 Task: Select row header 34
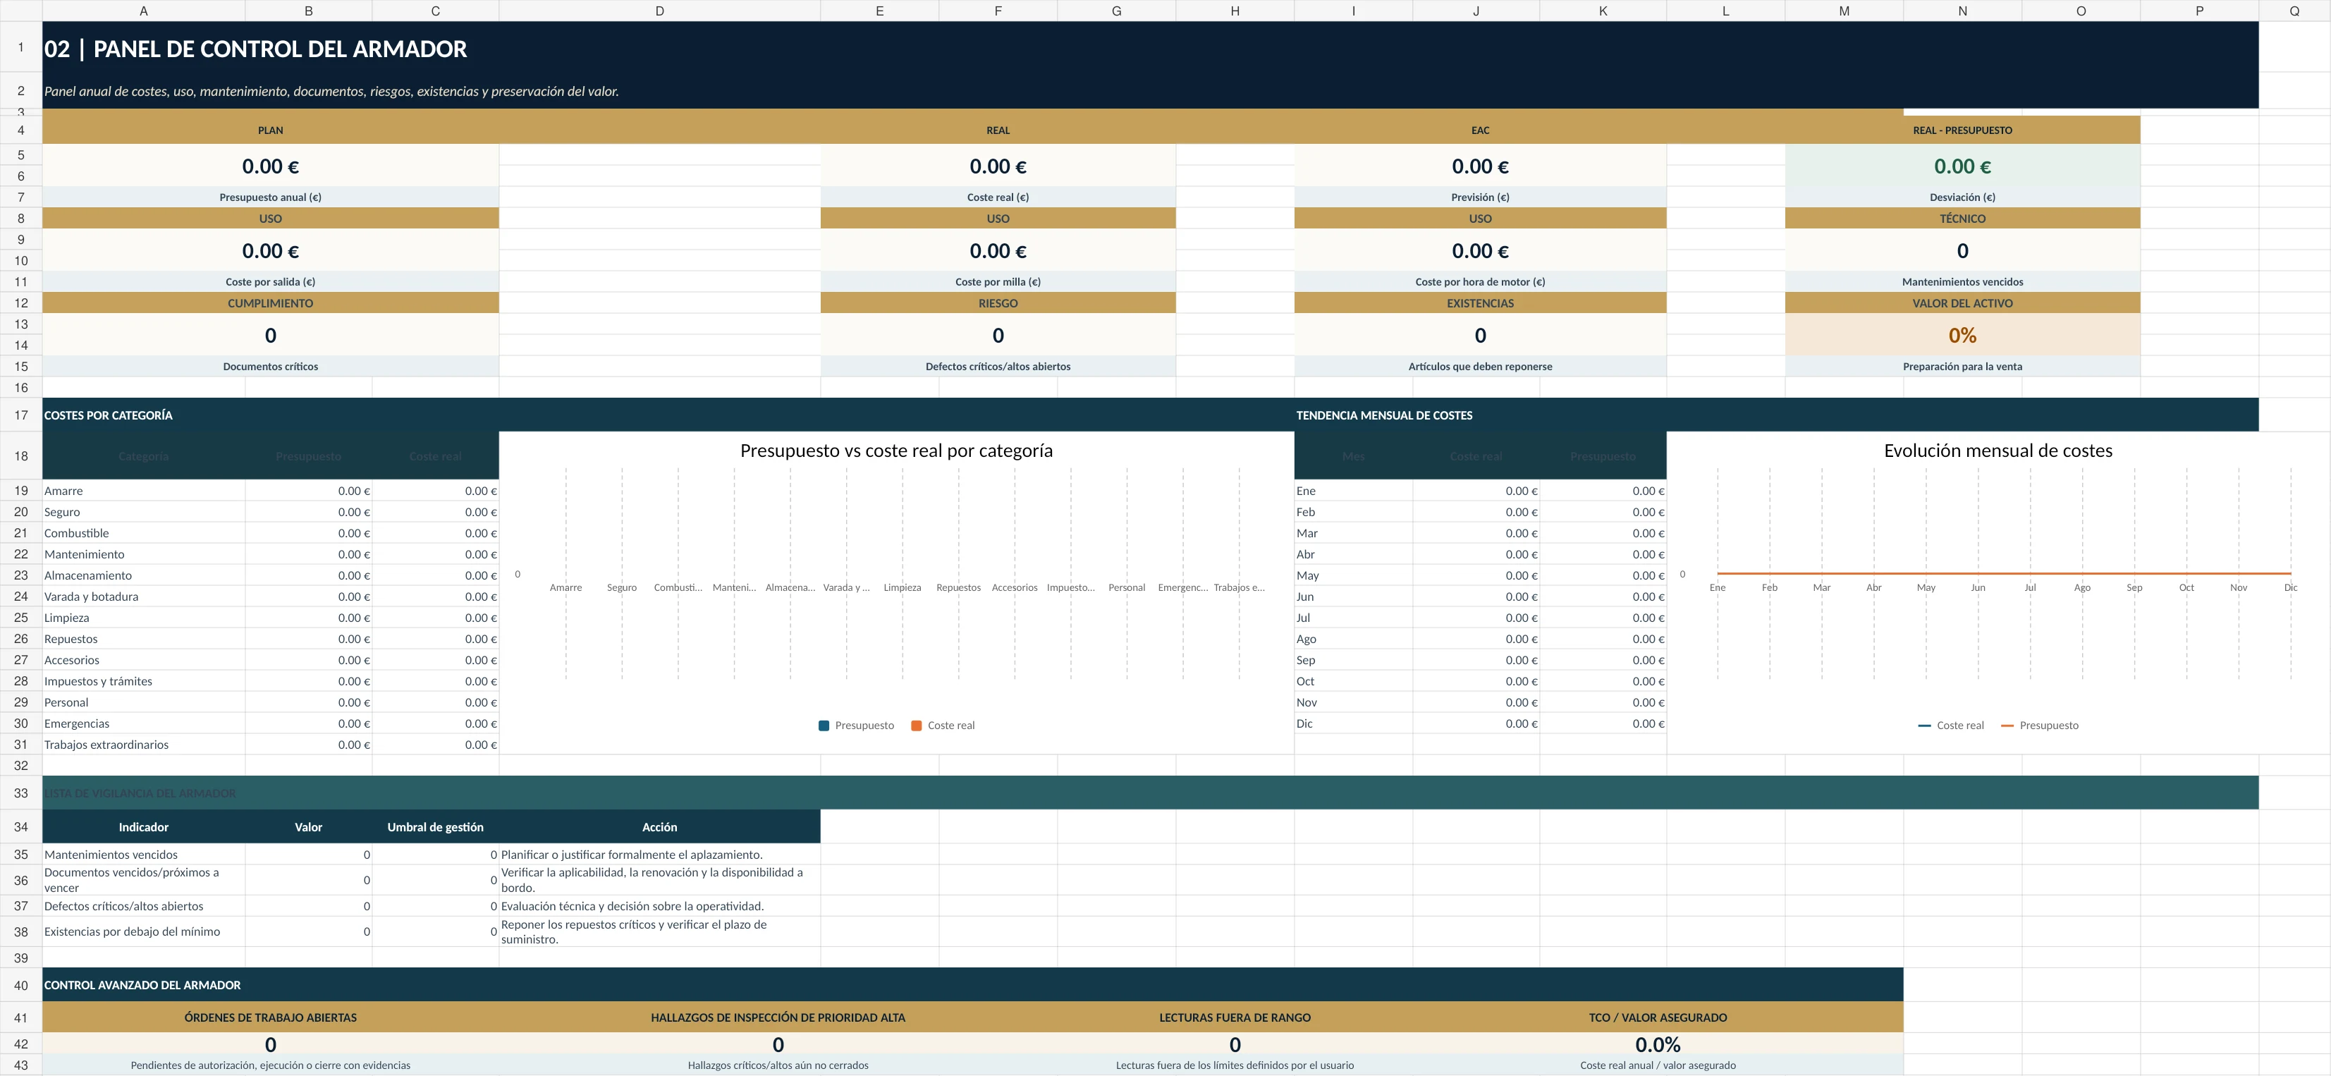point(21,827)
